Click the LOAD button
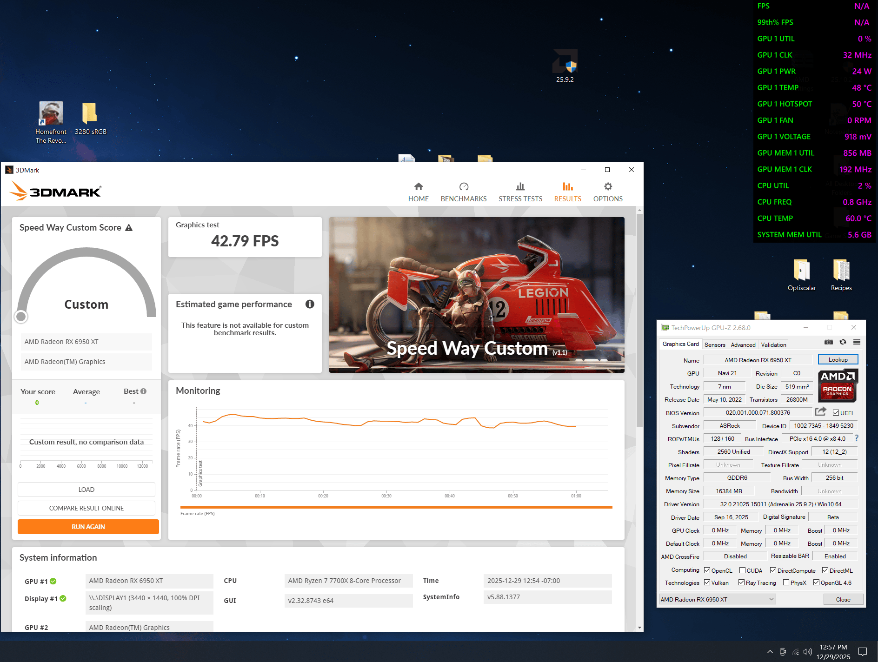 point(86,490)
